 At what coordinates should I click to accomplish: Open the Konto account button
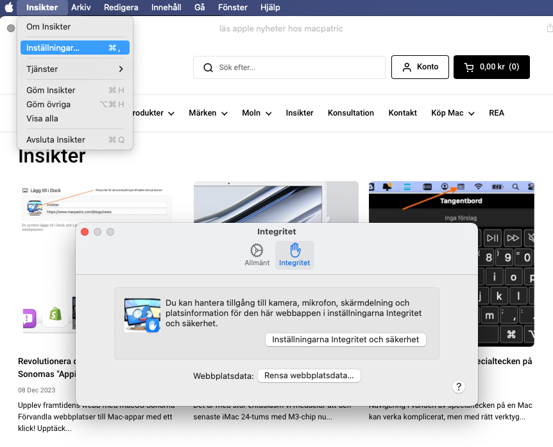(420, 67)
